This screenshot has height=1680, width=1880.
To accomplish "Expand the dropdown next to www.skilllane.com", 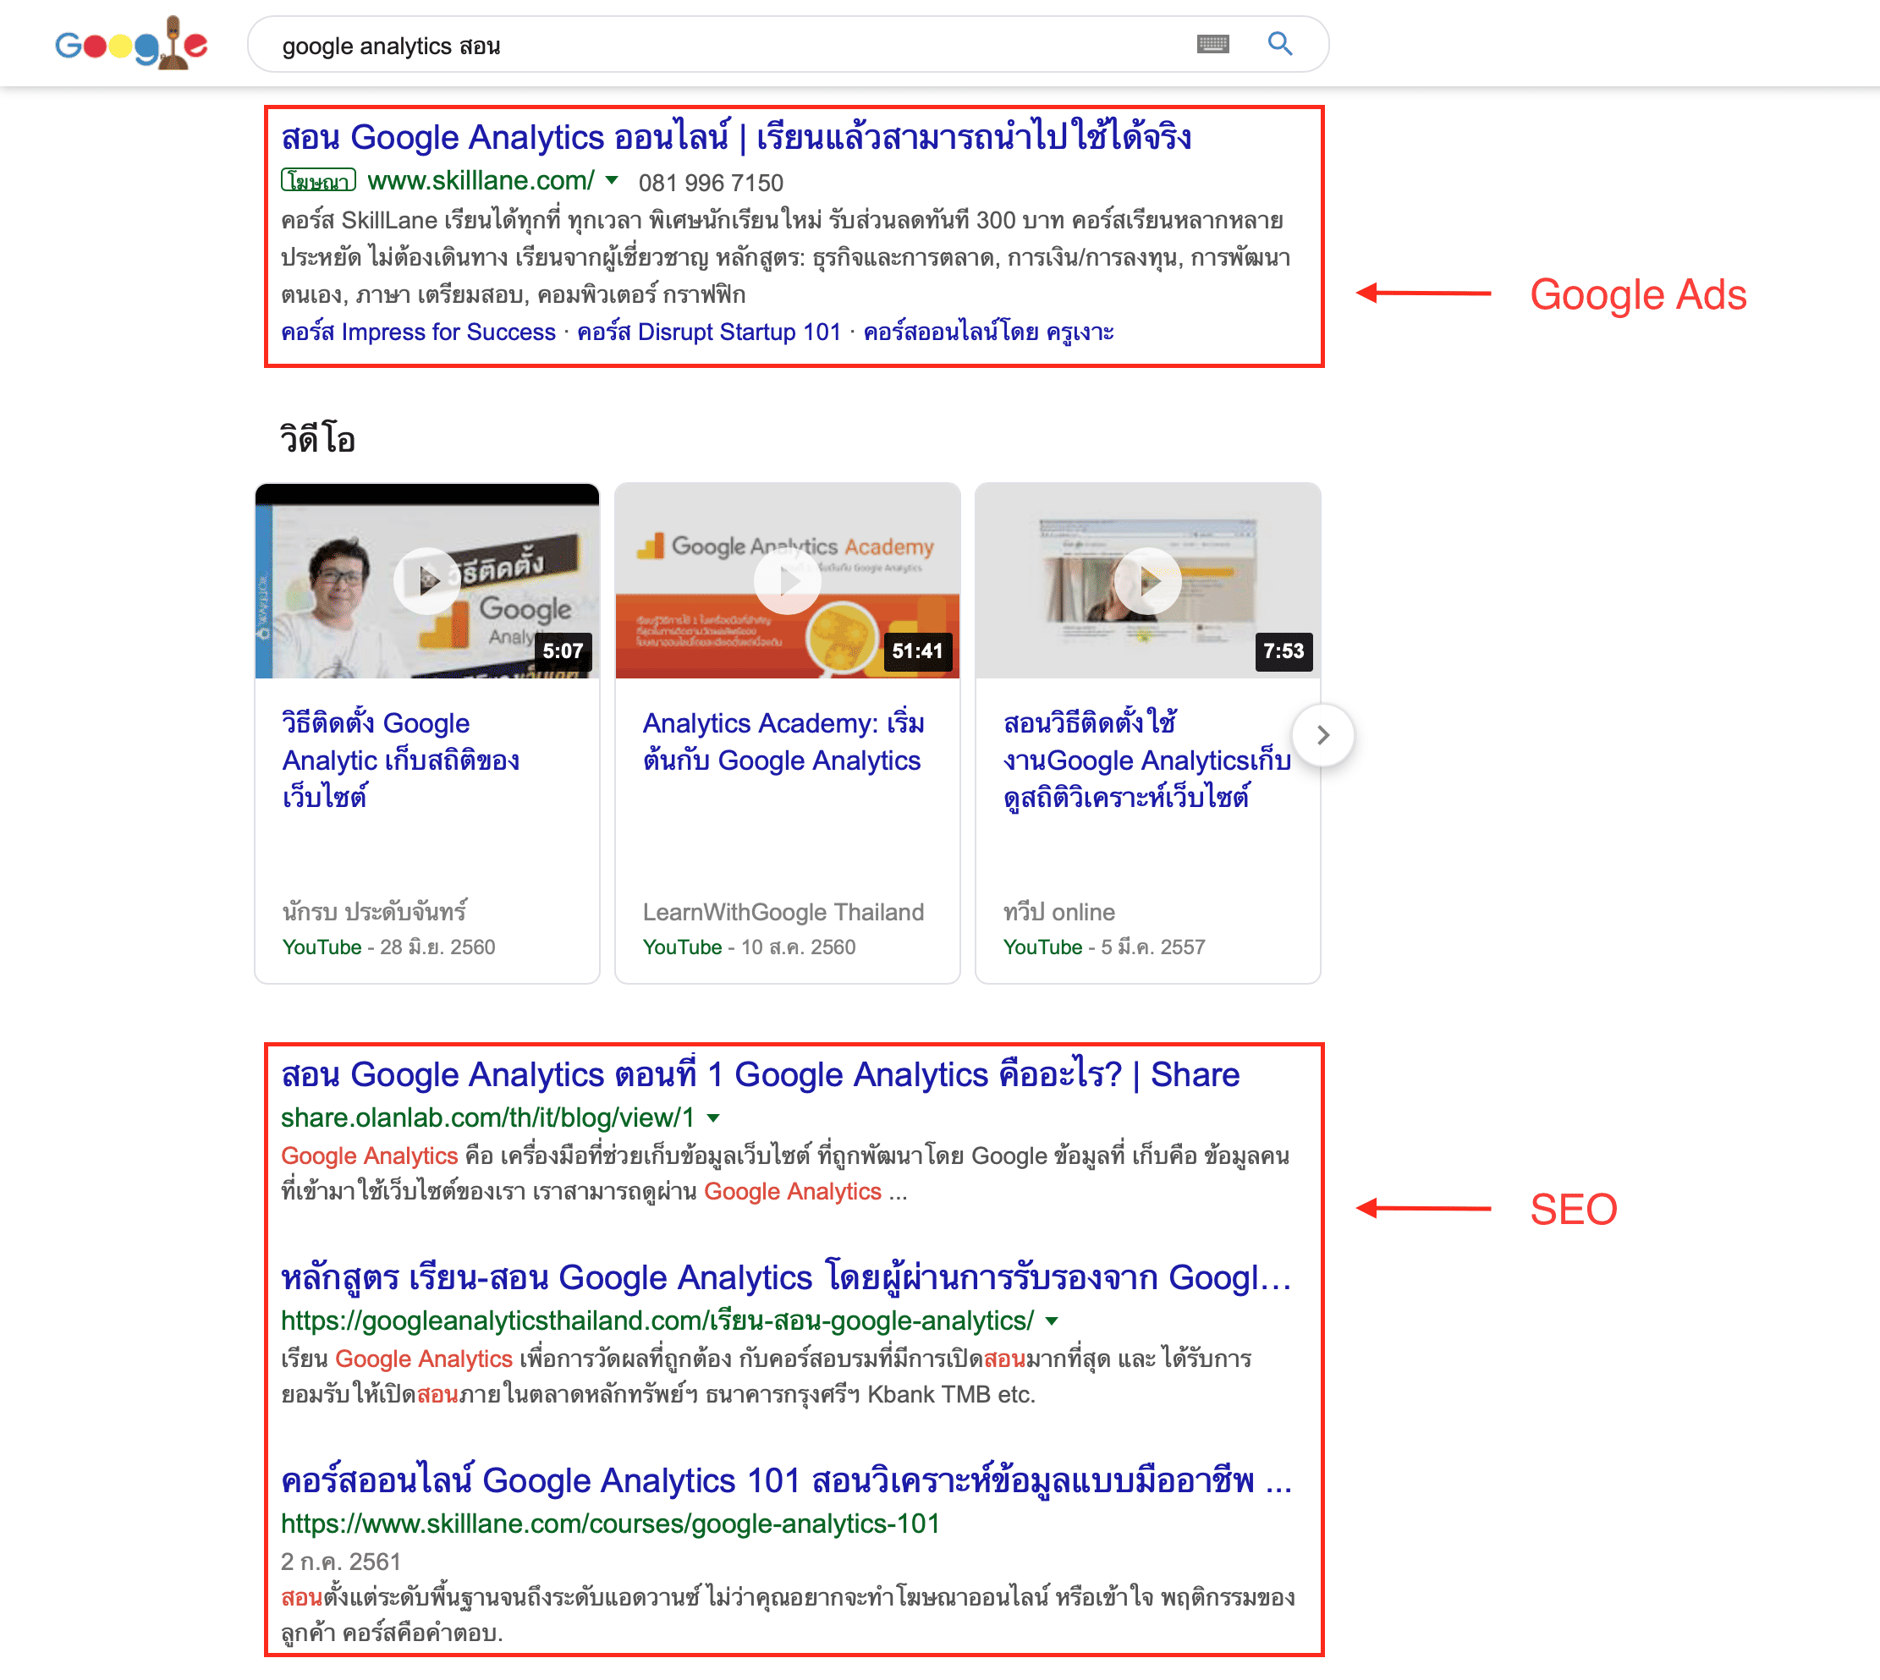I will click(611, 182).
